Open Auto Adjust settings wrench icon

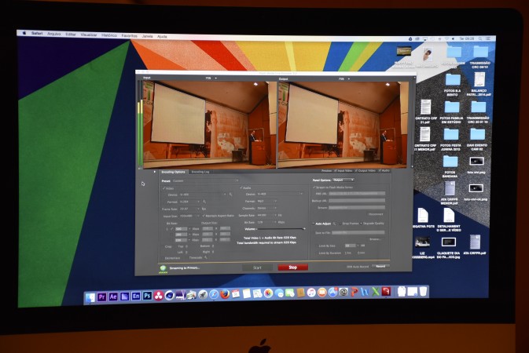[335, 224]
